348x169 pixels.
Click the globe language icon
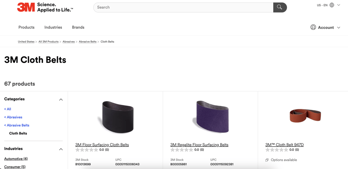[x=332, y=5]
